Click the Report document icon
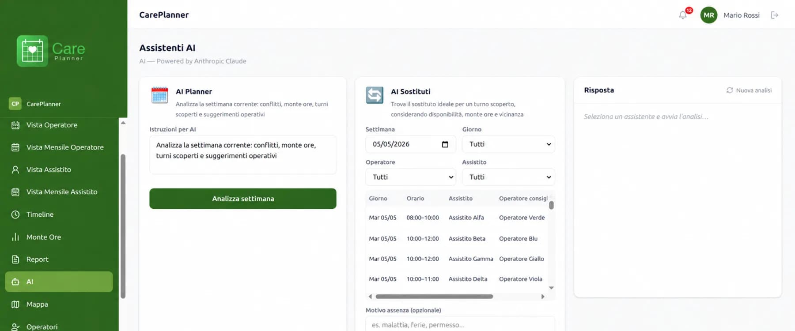The width and height of the screenshot is (795, 331). [x=15, y=260]
